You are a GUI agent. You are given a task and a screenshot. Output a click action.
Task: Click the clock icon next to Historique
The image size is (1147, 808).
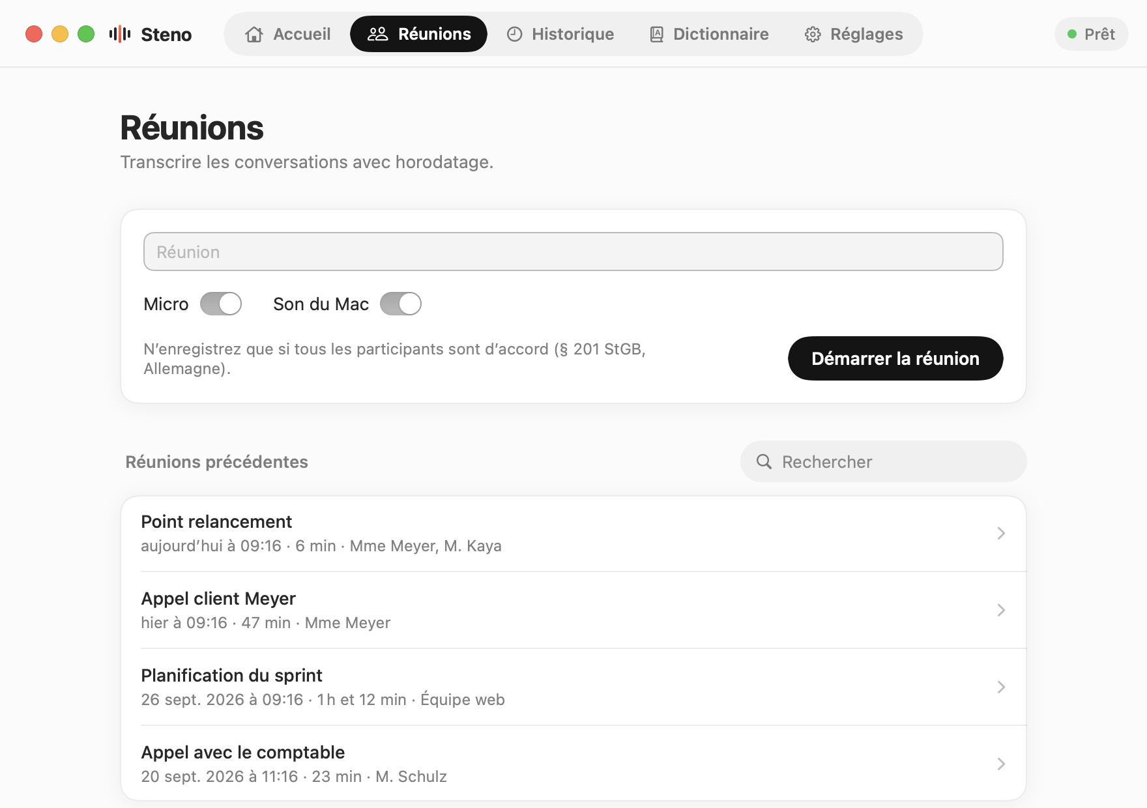pos(515,34)
